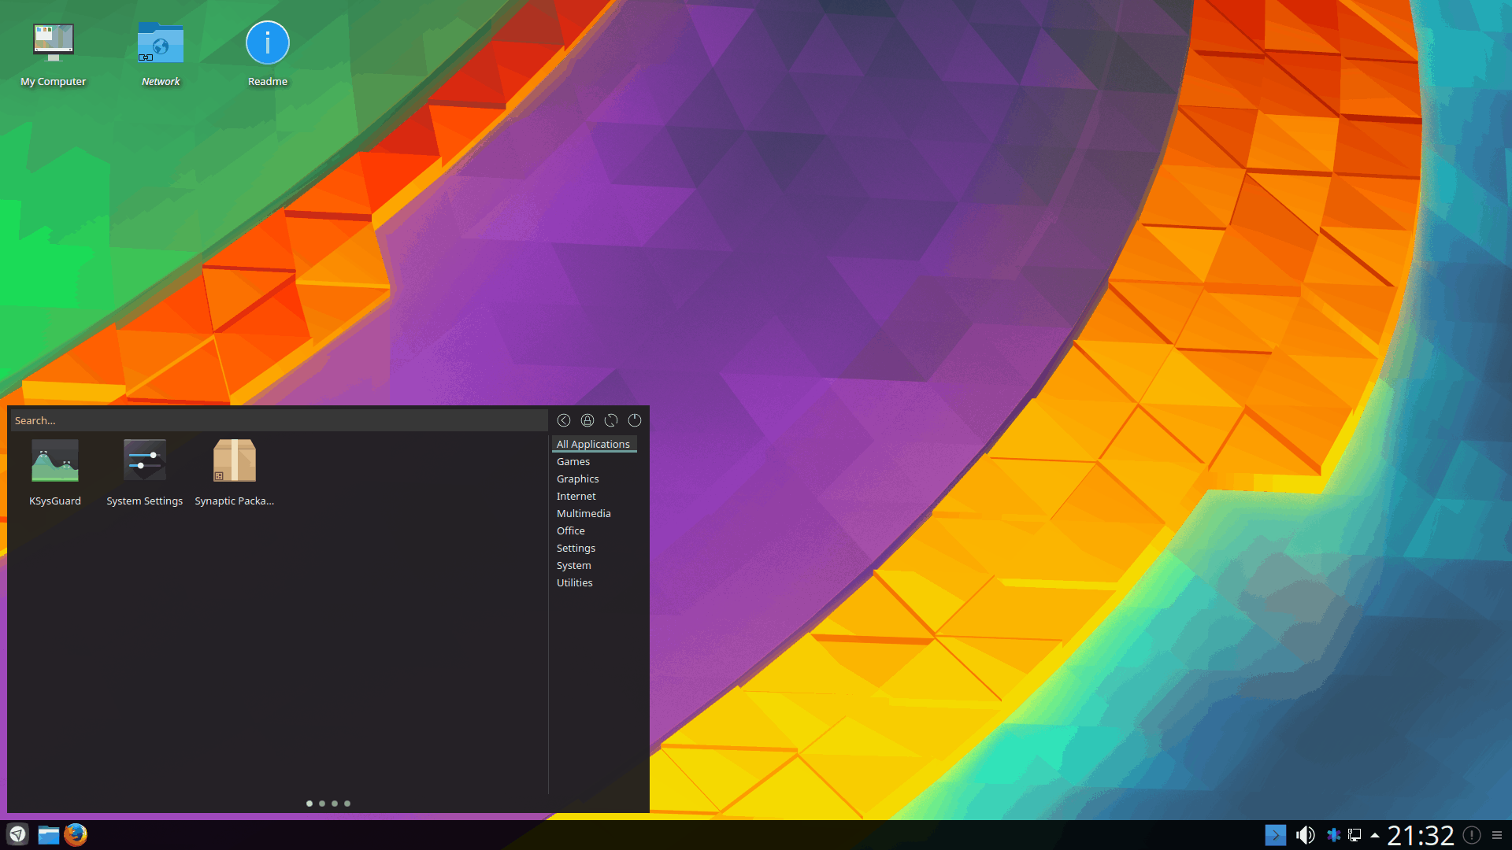Open the panel toolbox hamburger menu
The height and width of the screenshot is (850, 1512).
click(x=1497, y=835)
